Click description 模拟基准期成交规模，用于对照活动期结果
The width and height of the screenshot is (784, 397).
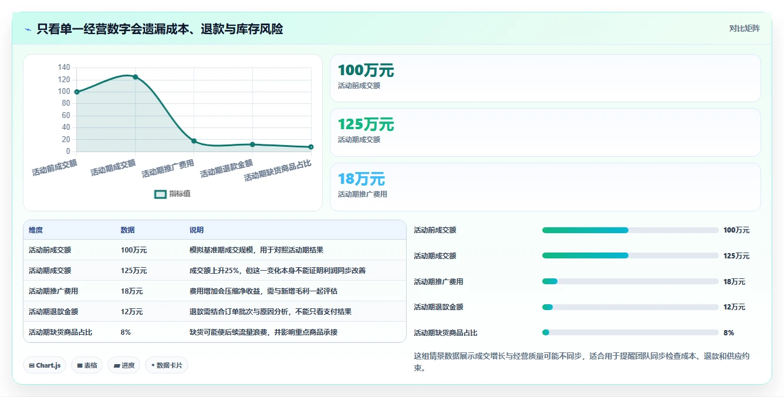256,250
